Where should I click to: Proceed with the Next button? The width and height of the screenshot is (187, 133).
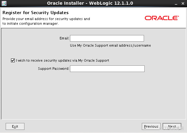pos(172,126)
